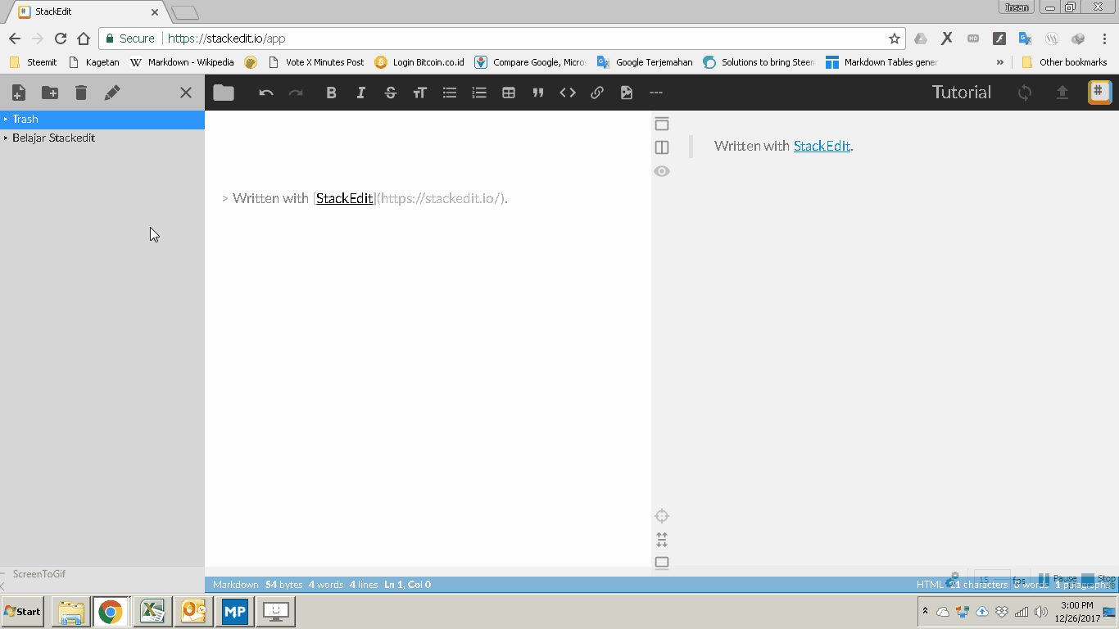Insert an ordered numbered list

click(x=479, y=93)
